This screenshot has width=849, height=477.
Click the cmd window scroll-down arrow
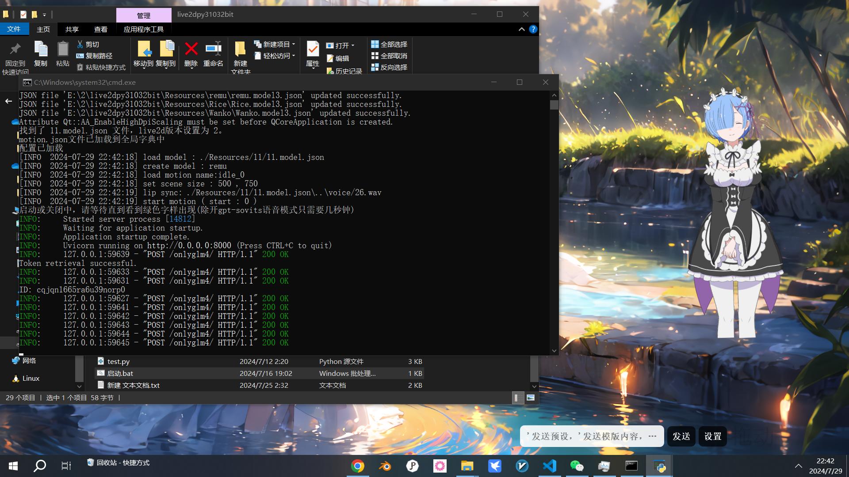tap(554, 351)
